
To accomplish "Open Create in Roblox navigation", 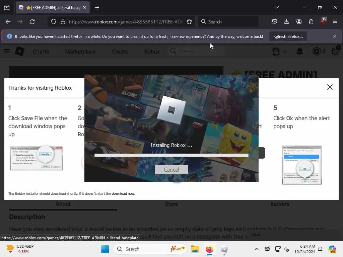I will pyautogui.click(x=120, y=52).
